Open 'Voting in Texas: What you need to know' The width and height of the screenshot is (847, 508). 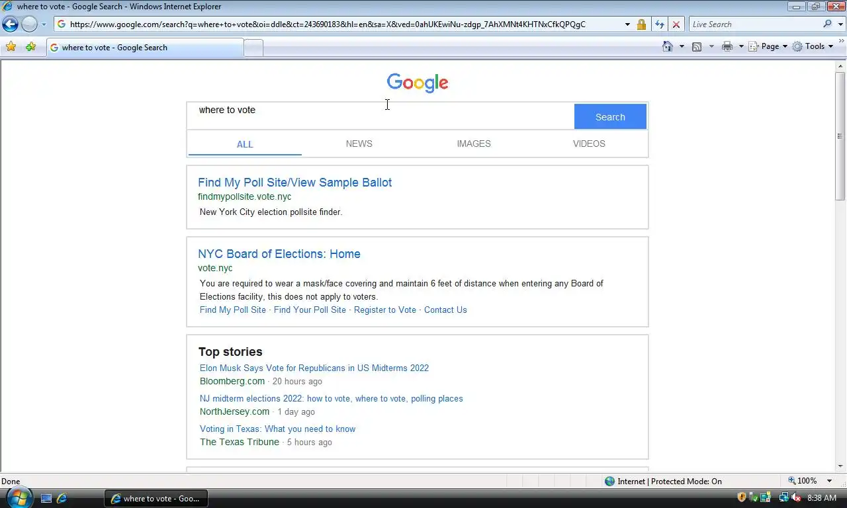point(277,429)
